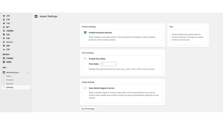Click the app icon beside Import Settings title
This screenshot has height=125, width=223.
pyautogui.click(x=36, y=16)
